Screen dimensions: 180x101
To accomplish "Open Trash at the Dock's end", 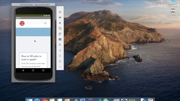I will coord(150,100).
